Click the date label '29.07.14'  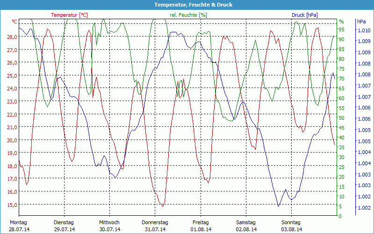point(65,229)
